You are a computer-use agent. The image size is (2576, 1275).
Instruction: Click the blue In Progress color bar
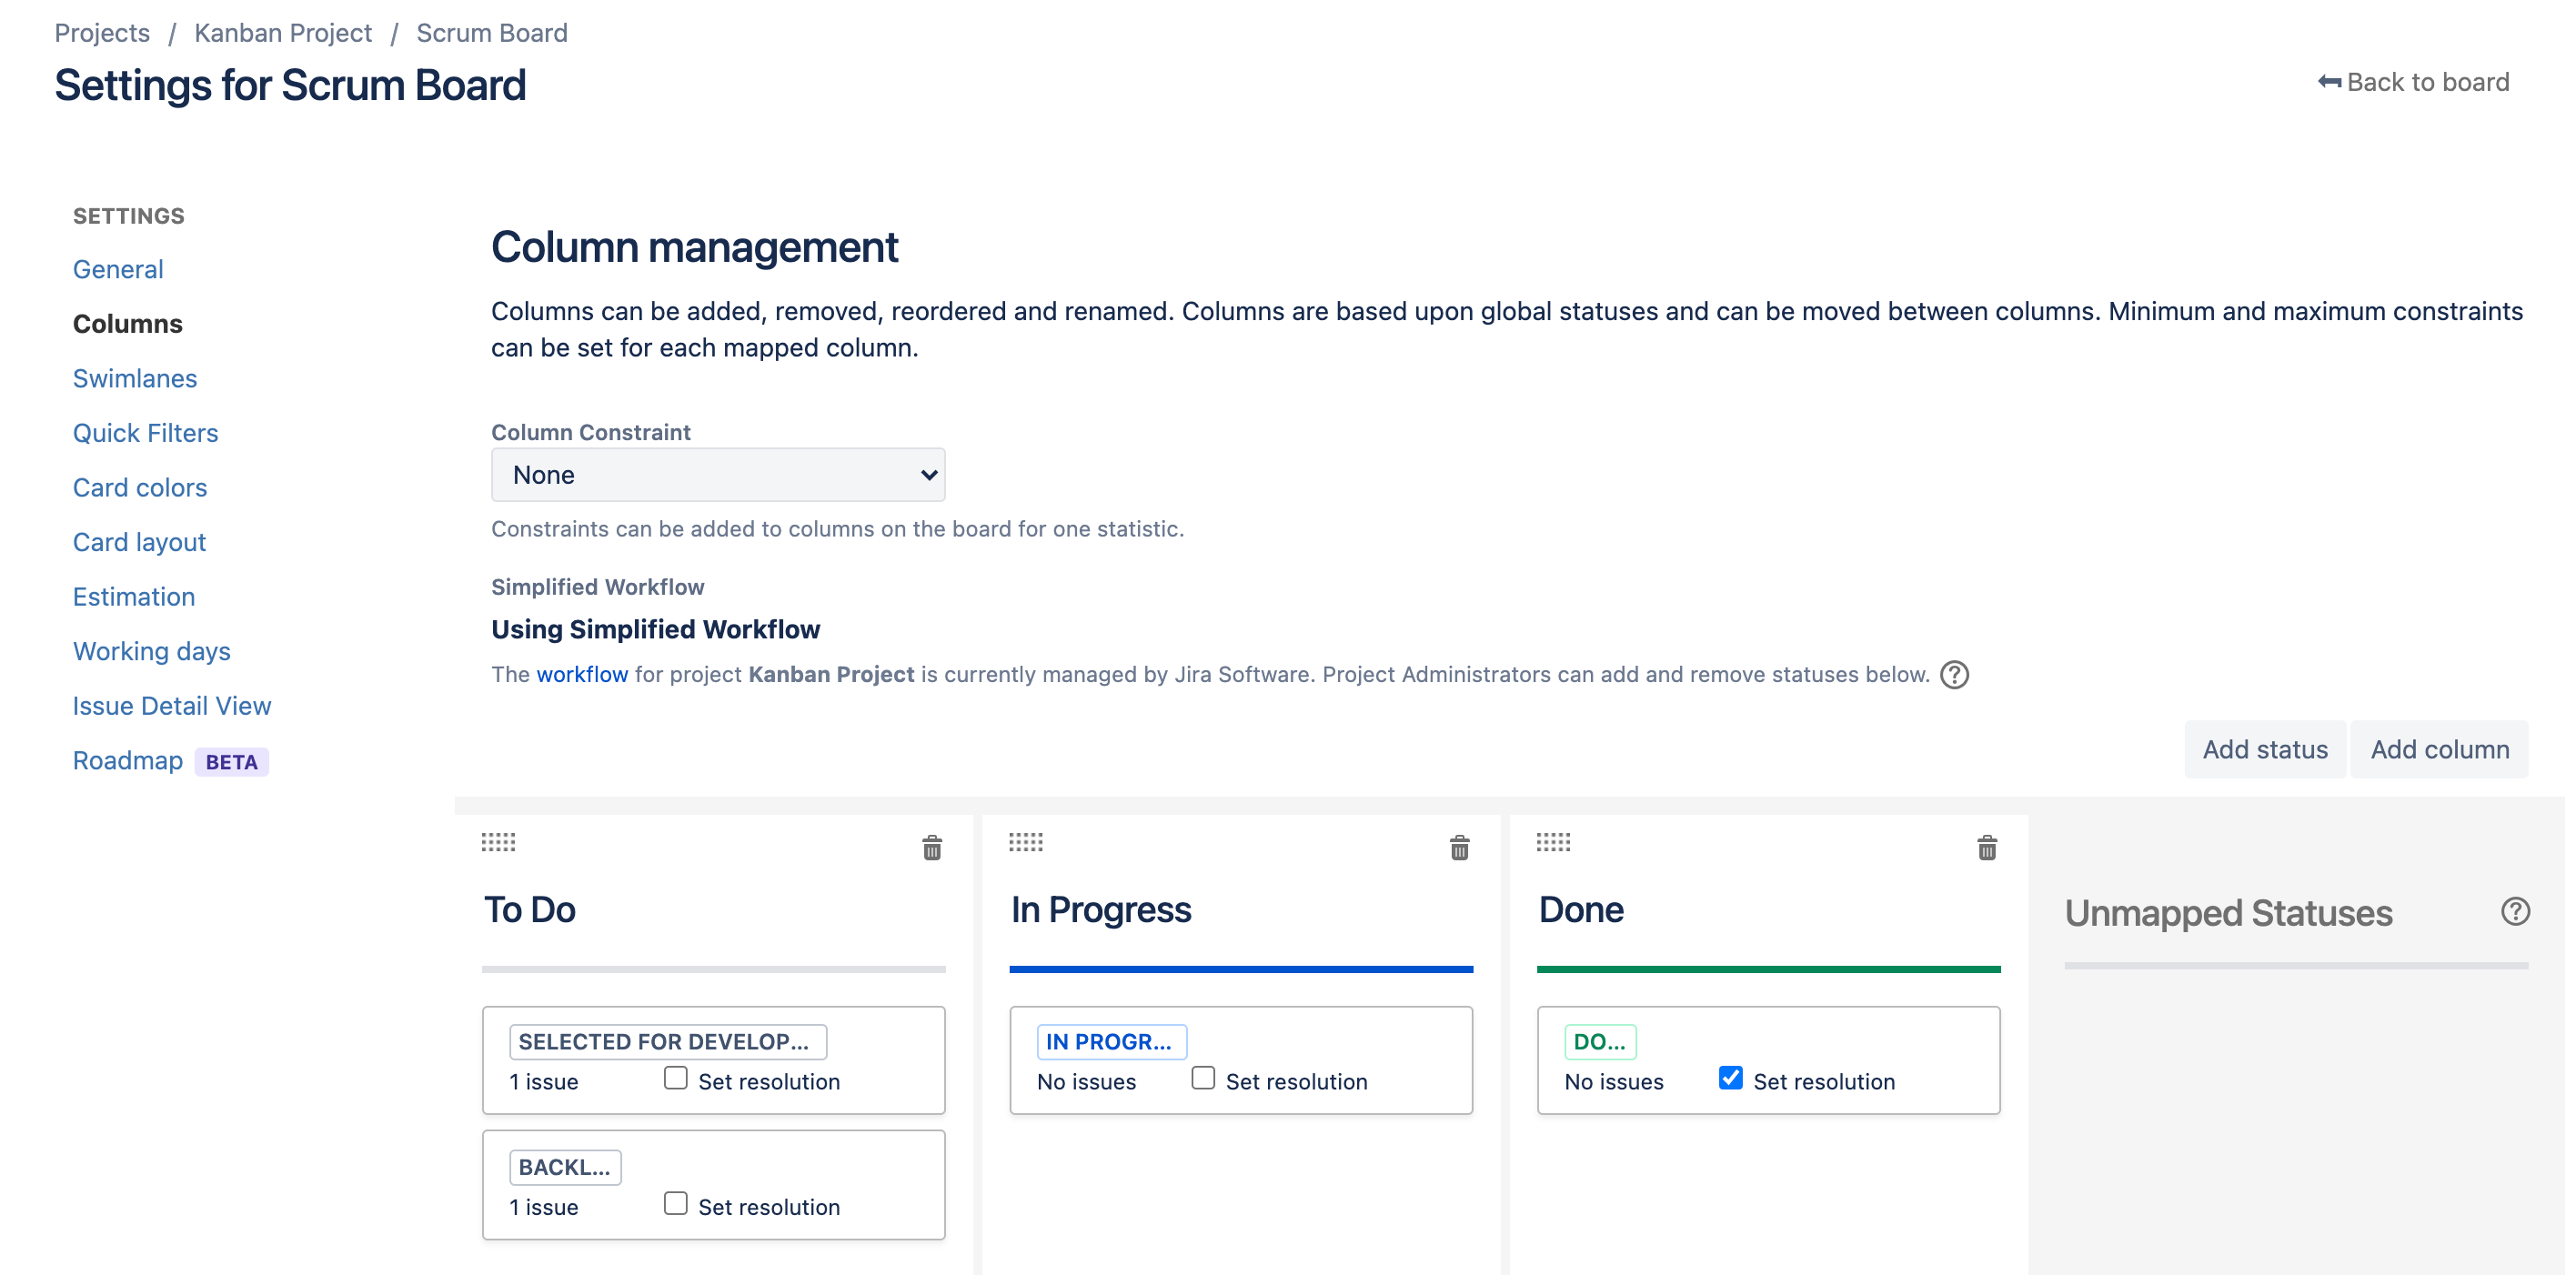[x=1240, y=969]
